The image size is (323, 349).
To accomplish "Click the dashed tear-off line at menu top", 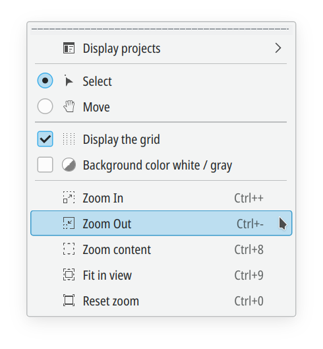I will [160, 29].
